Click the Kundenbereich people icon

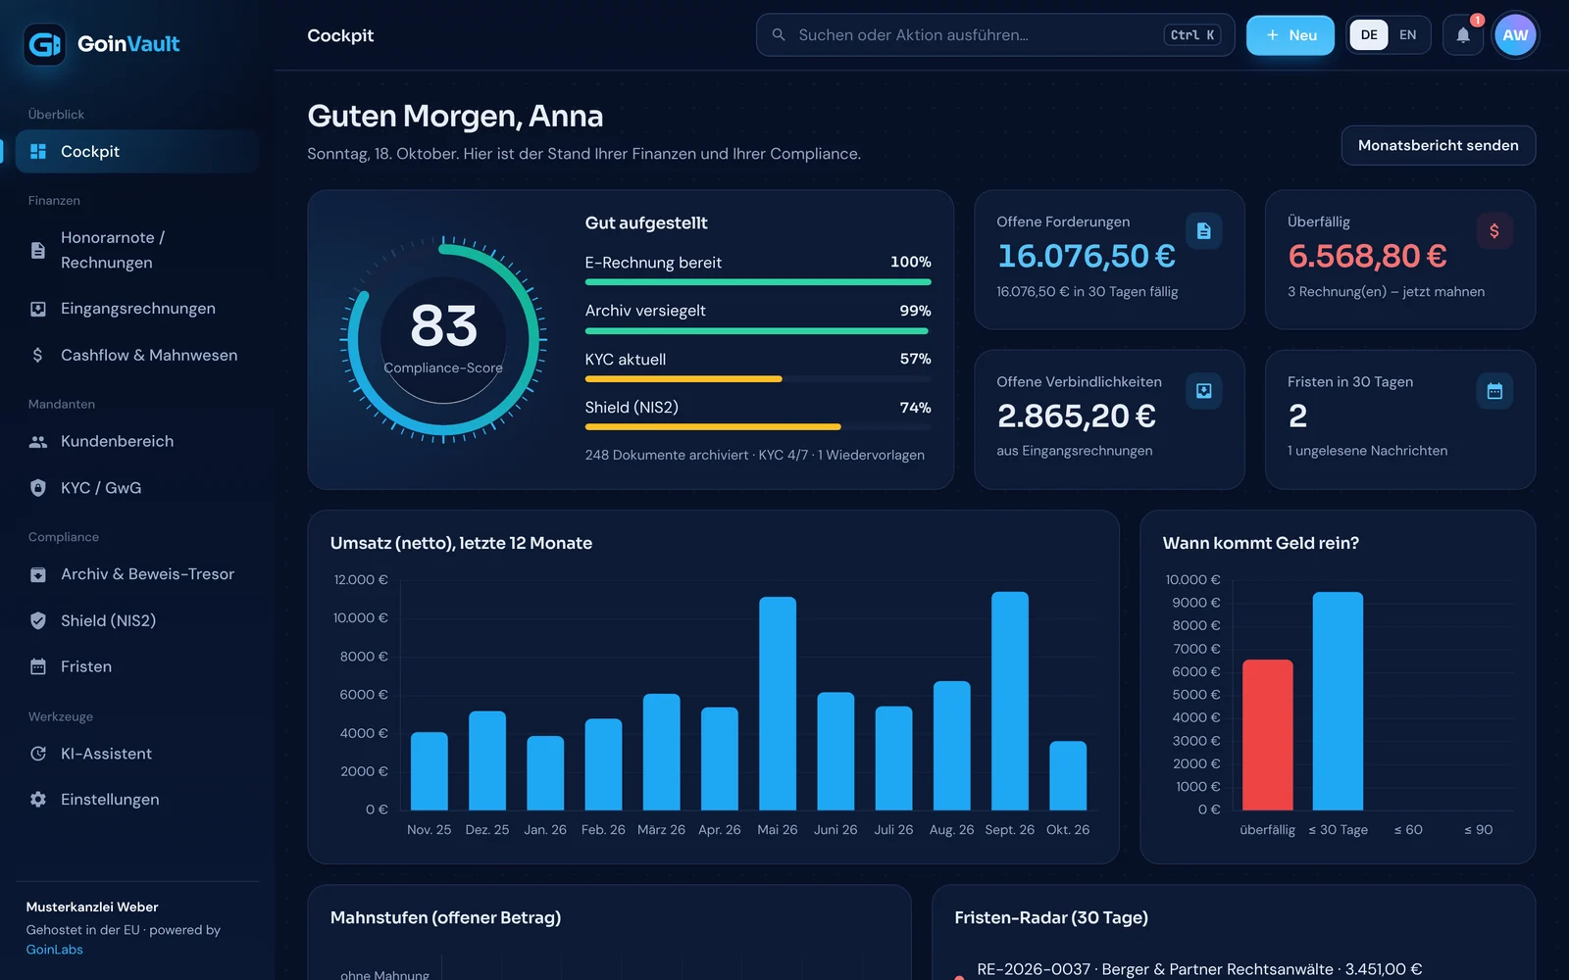pyautogui.click(x=38, y=442)
